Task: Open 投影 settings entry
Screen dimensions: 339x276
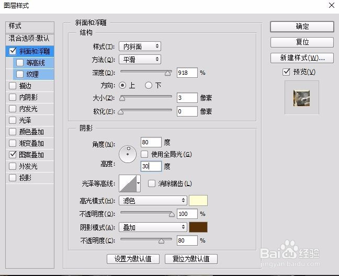Action: click(x=30, y=178)
